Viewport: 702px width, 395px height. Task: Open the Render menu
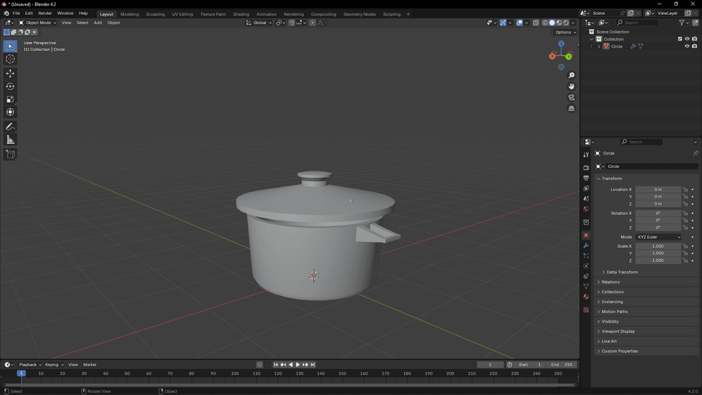tap(45, 13)
